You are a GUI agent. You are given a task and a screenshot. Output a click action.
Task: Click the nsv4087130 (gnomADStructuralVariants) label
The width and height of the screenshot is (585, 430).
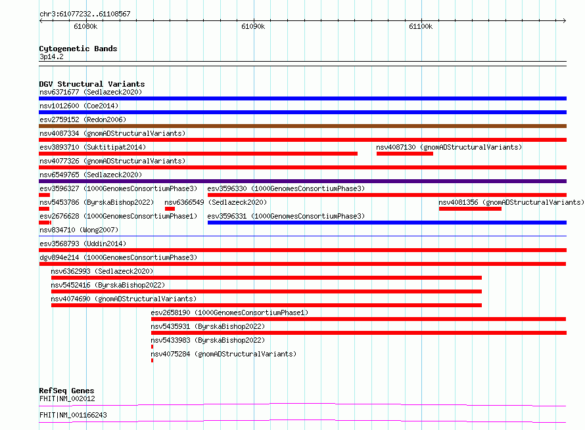[449, 147]
